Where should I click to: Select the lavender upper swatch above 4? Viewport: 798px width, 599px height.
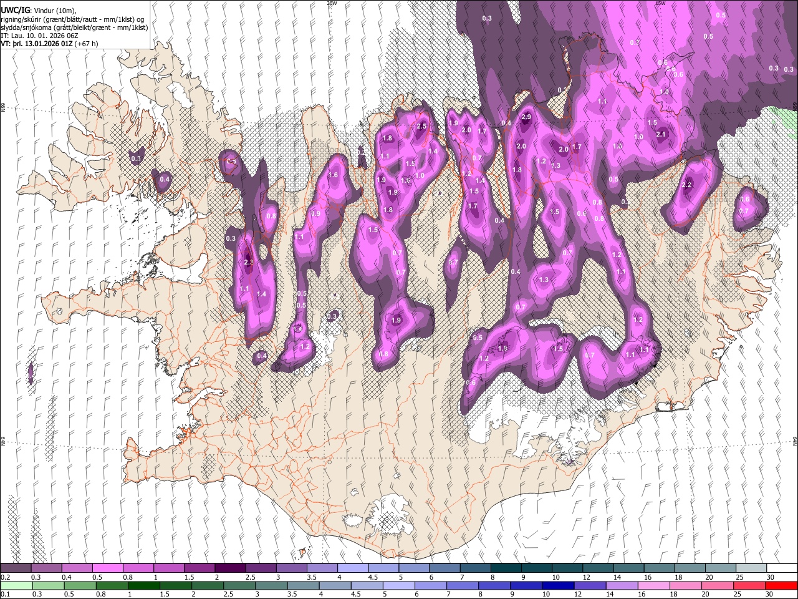coord(352,568)
